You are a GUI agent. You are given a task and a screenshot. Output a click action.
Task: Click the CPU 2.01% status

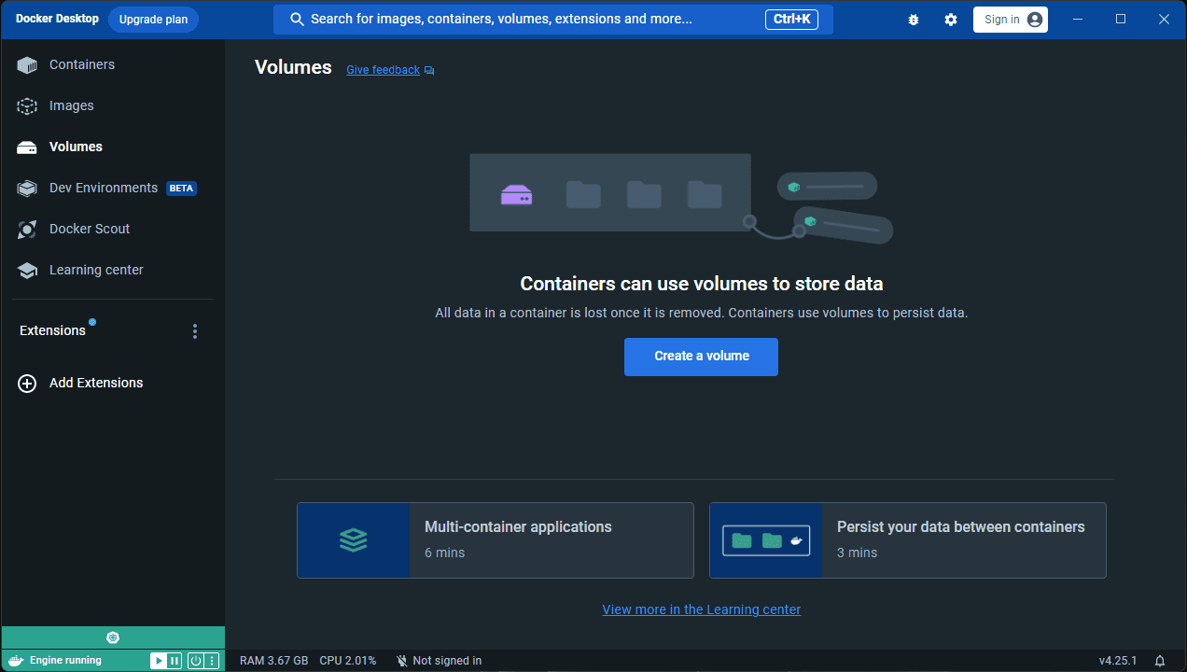(348, 661)
